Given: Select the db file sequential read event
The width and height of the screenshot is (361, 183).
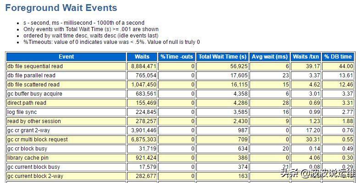Looking at the screenshot, I should tap(35, 66).
